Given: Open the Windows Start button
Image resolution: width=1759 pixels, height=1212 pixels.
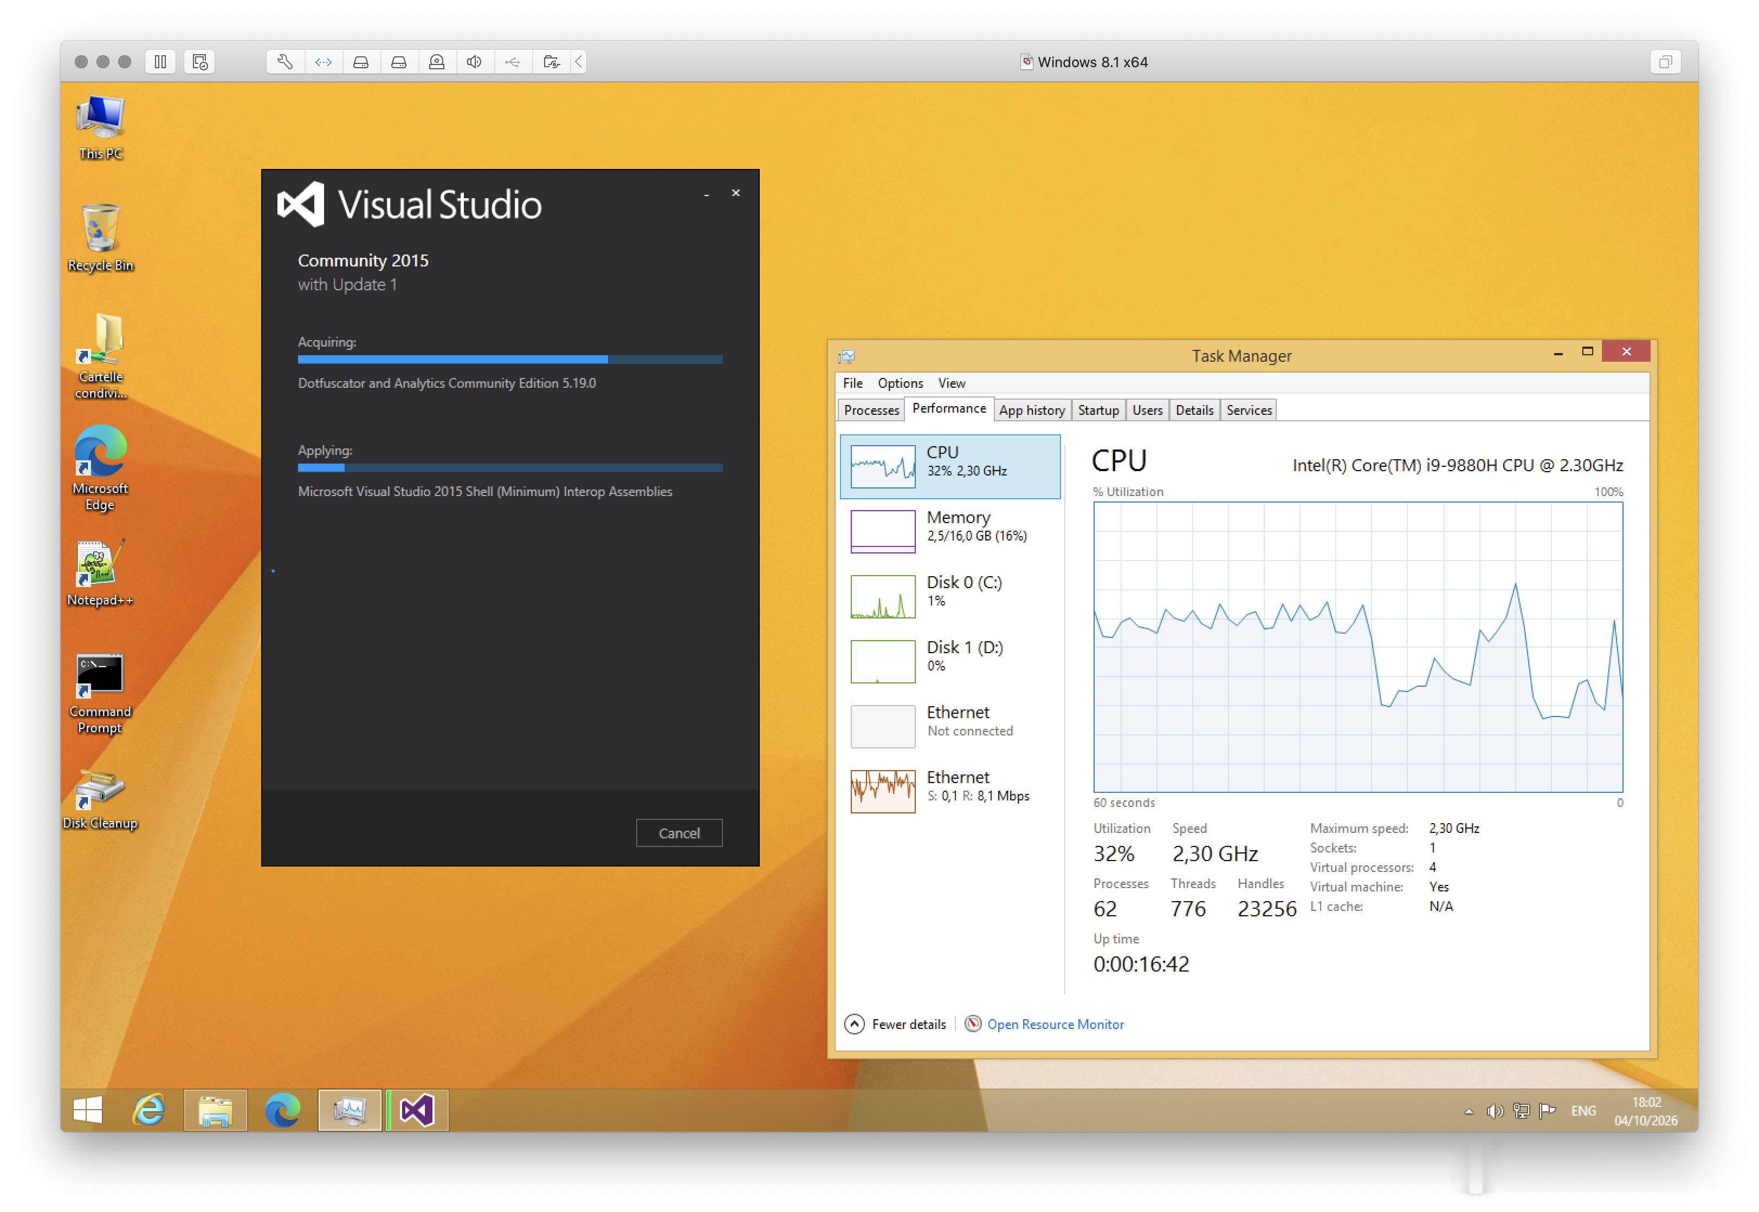Looking at the screenshot, I should pyautogui.click(x=88, y=1110).
